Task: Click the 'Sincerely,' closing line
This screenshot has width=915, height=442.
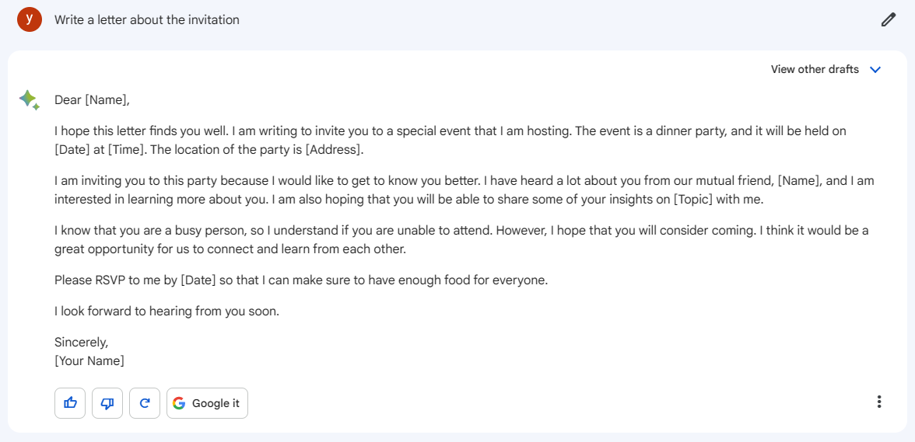Action: coord(81,342)
